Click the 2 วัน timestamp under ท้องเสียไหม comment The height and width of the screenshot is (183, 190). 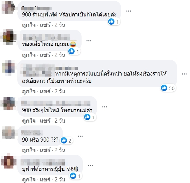click(x=60, y=55)
